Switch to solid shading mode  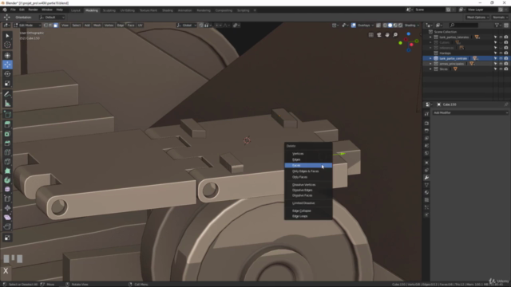click(390, 26)
